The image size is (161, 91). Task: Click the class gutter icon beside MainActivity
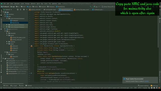tap(31, 46)
